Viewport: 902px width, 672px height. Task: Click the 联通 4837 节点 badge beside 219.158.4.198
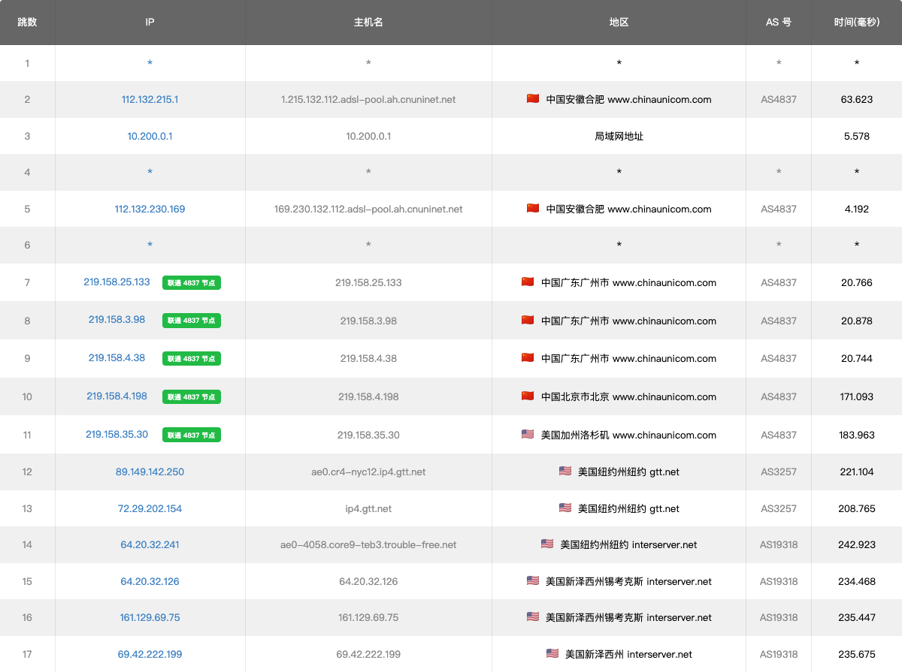point(192,396)
